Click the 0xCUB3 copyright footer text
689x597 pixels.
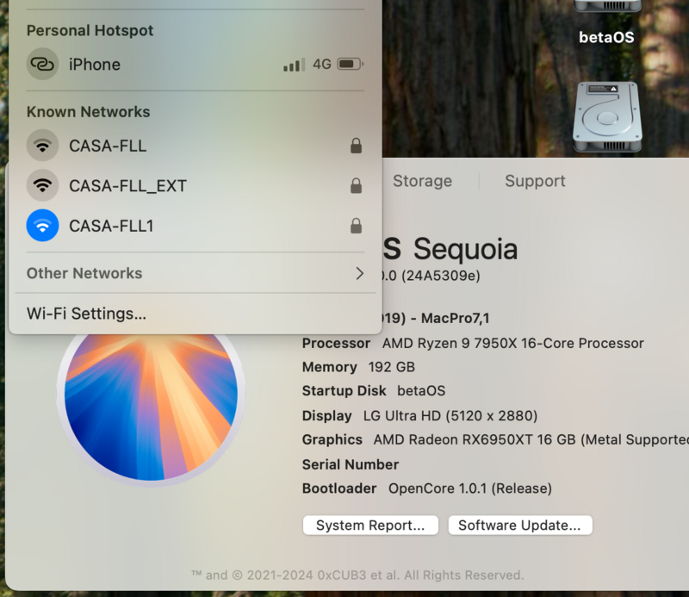[x=357, y=575]
